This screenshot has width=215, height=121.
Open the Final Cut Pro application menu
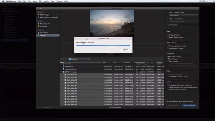pyautogui.click(x=11, y=1)
